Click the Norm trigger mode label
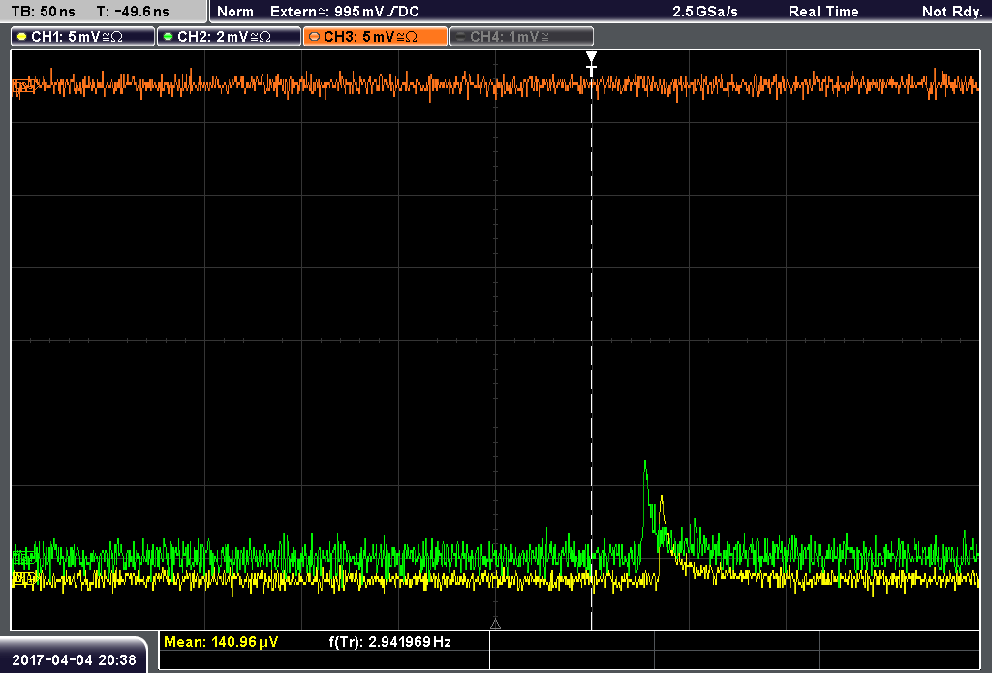 [235, 12]
